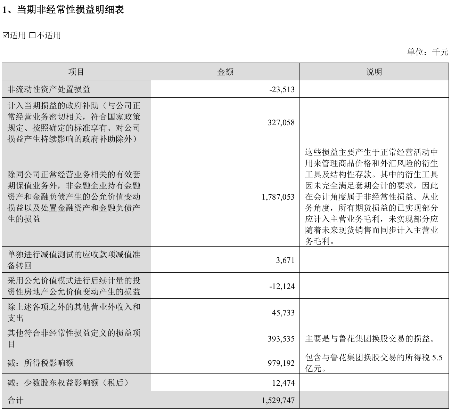
Task: Click the 单独进行减值测试 item cell
Action: click(x=76, y=259)
